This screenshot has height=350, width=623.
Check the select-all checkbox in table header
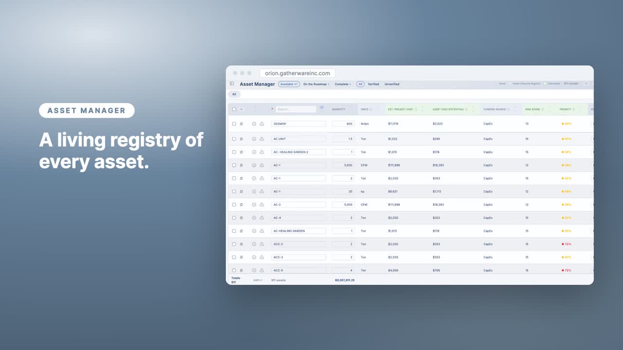(x=234, y=109)
